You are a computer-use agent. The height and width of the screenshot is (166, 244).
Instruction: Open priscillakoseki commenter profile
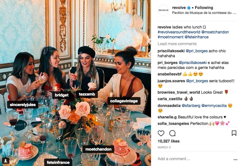(x=171, y=51)
